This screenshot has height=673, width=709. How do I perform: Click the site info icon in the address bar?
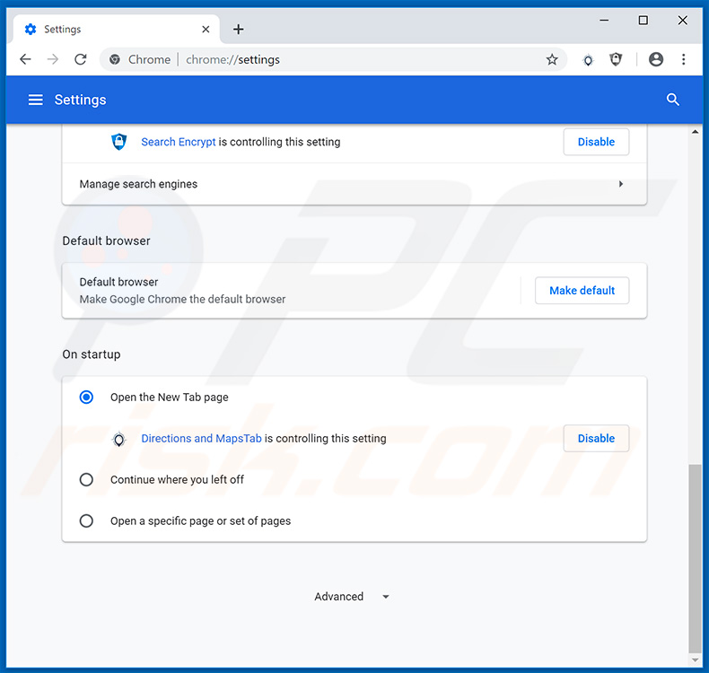point(115,59)
